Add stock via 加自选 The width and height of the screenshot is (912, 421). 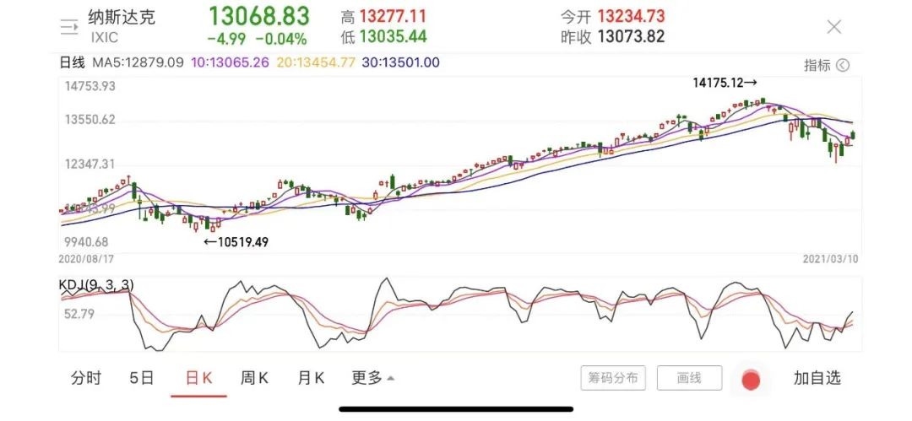coord(817,378)
